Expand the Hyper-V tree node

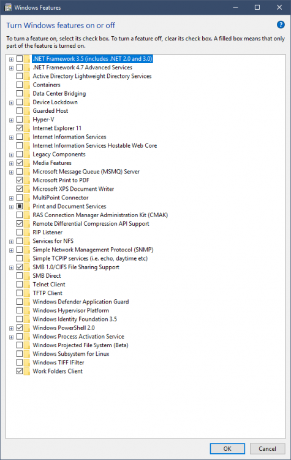click(11, 120)
